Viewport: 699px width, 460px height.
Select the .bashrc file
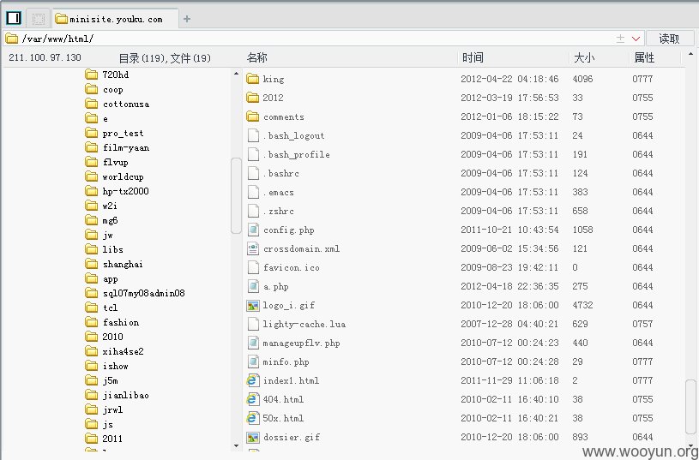coord(273,173)
